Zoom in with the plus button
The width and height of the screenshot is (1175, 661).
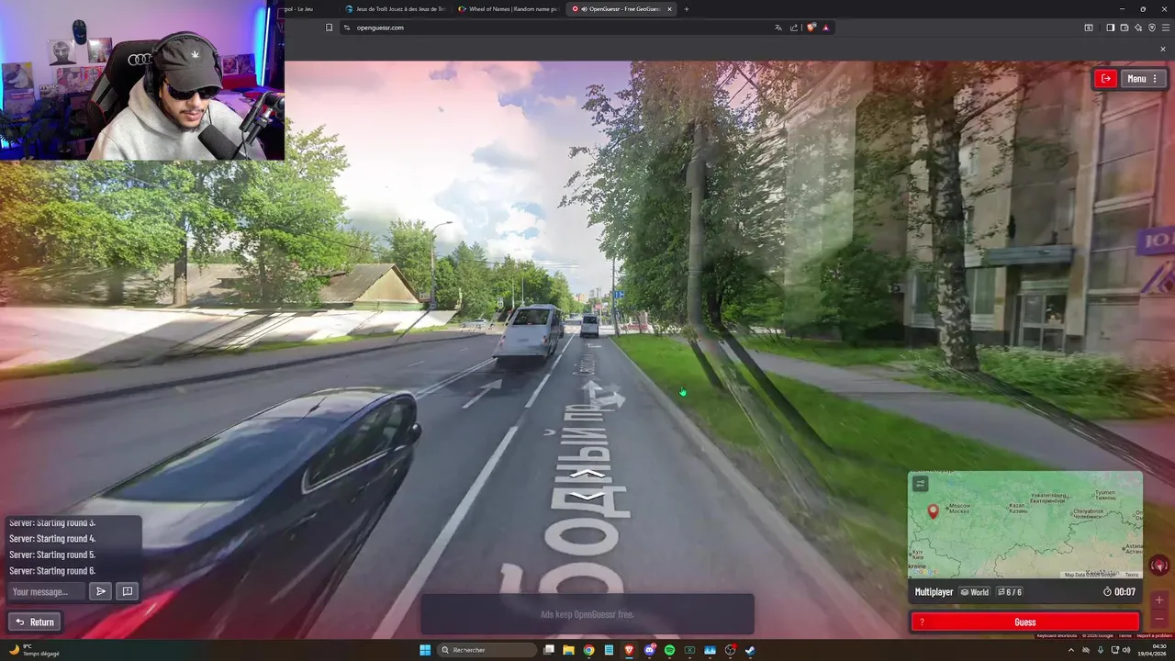[1159, 599]
